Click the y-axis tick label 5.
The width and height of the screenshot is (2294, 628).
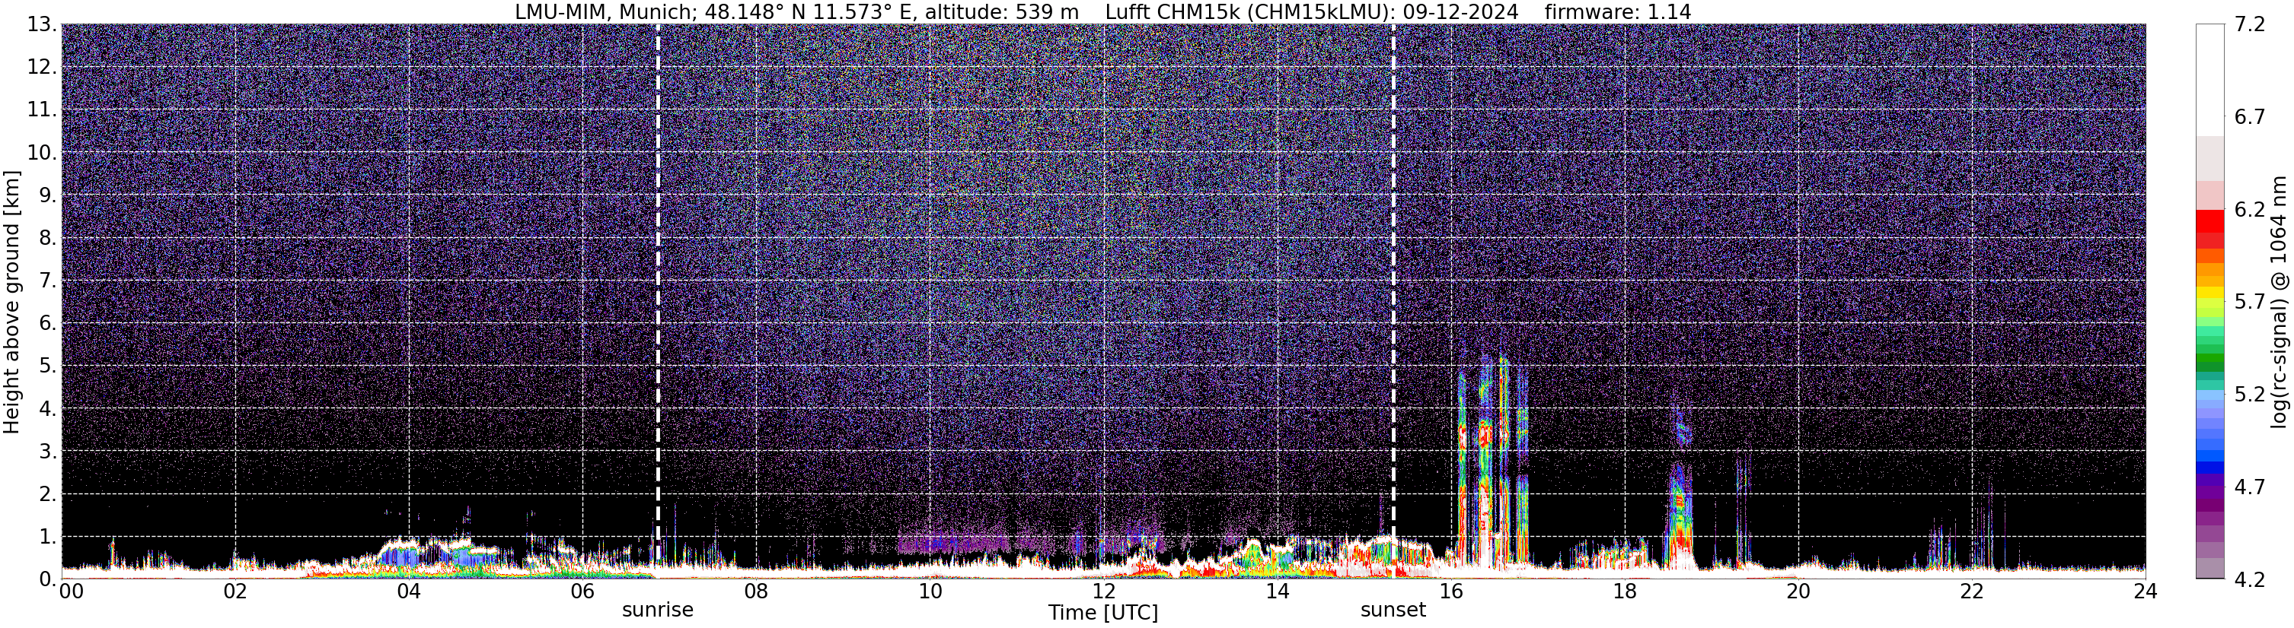[x=47, y=366]
